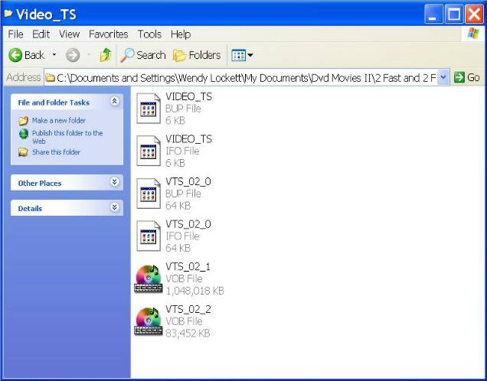Expand the Details panel
Image resolution: width=487 pixels, height=381 pixels.
115,207
